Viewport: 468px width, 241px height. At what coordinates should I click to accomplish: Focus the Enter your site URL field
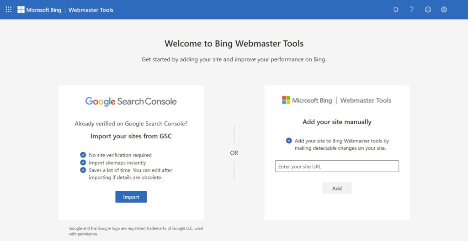click(x=337, y=166)
